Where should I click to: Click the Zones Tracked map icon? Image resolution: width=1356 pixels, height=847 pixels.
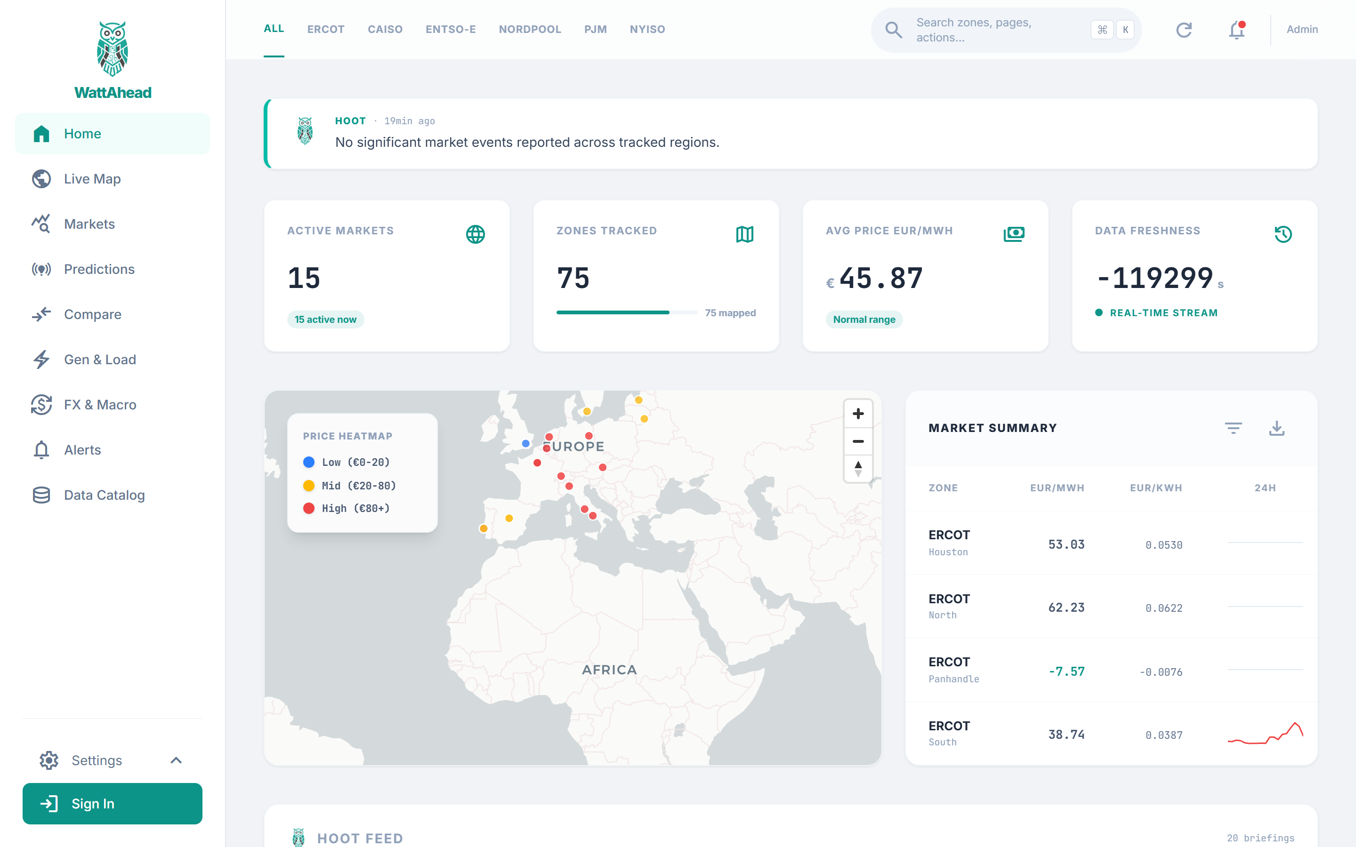coord(745,234)
